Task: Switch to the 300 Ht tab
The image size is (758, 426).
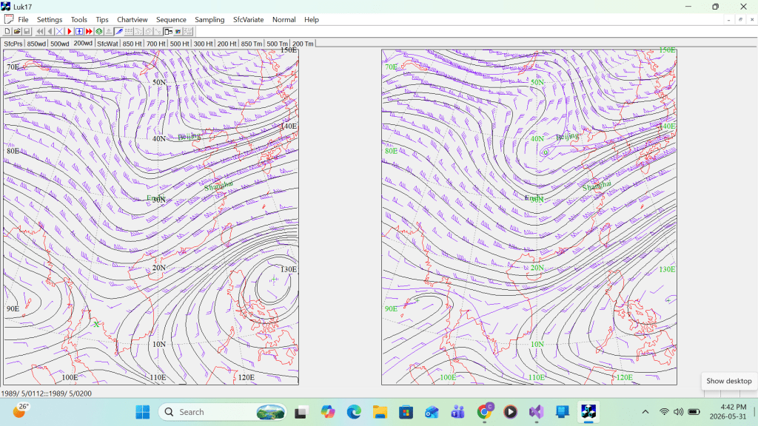Action: pos(203,44)
